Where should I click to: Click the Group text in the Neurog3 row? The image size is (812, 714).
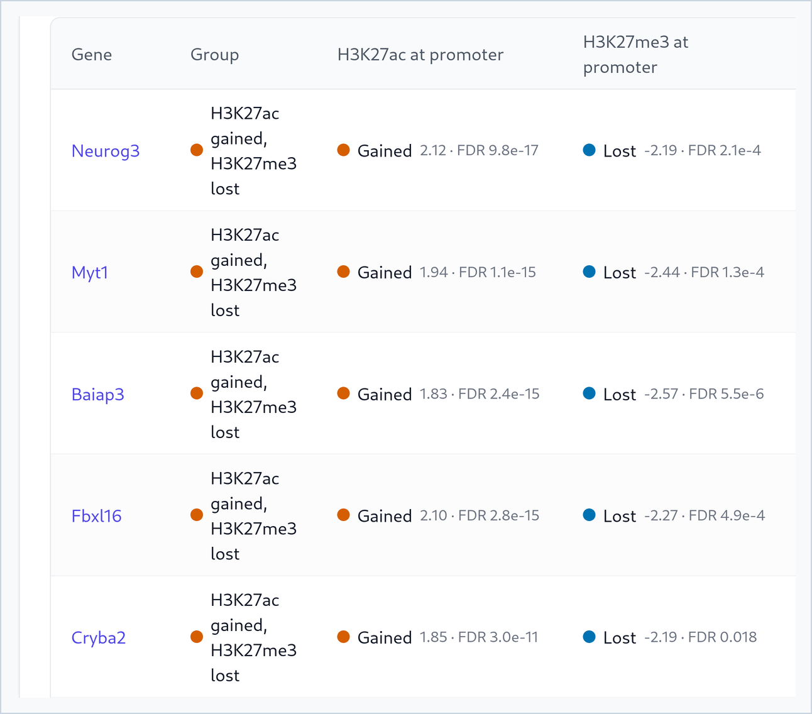254,151
